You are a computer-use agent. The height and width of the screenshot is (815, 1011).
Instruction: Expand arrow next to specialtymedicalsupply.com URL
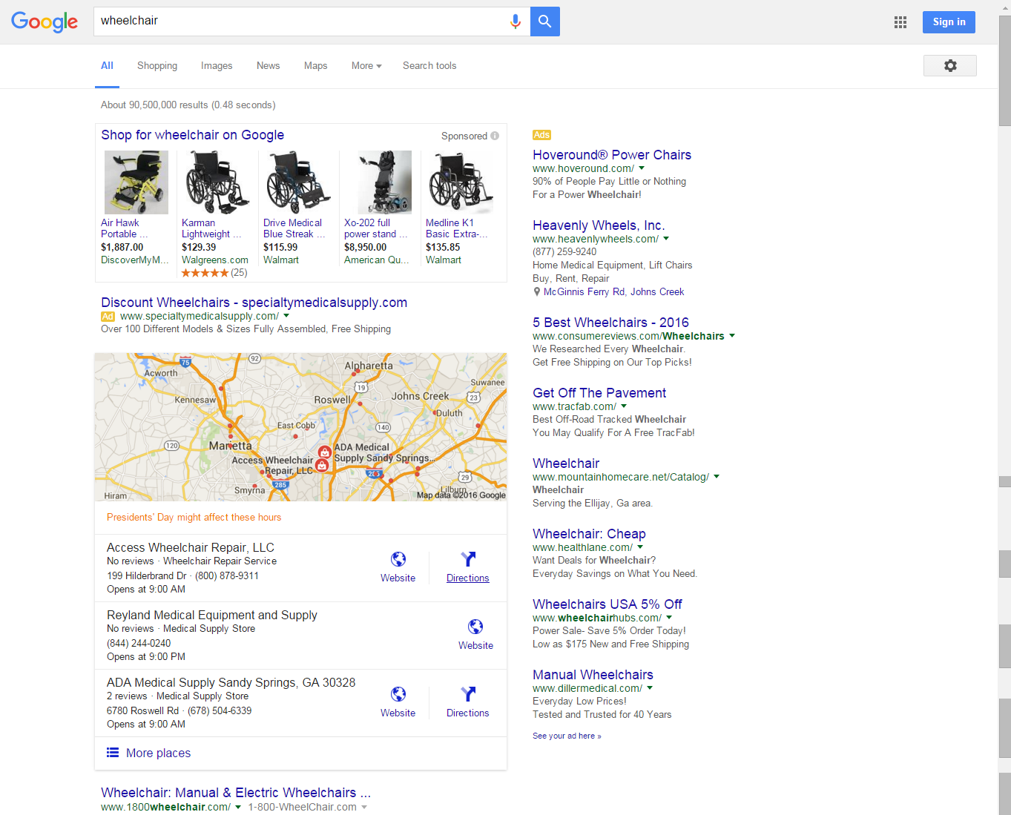(286, 316)
